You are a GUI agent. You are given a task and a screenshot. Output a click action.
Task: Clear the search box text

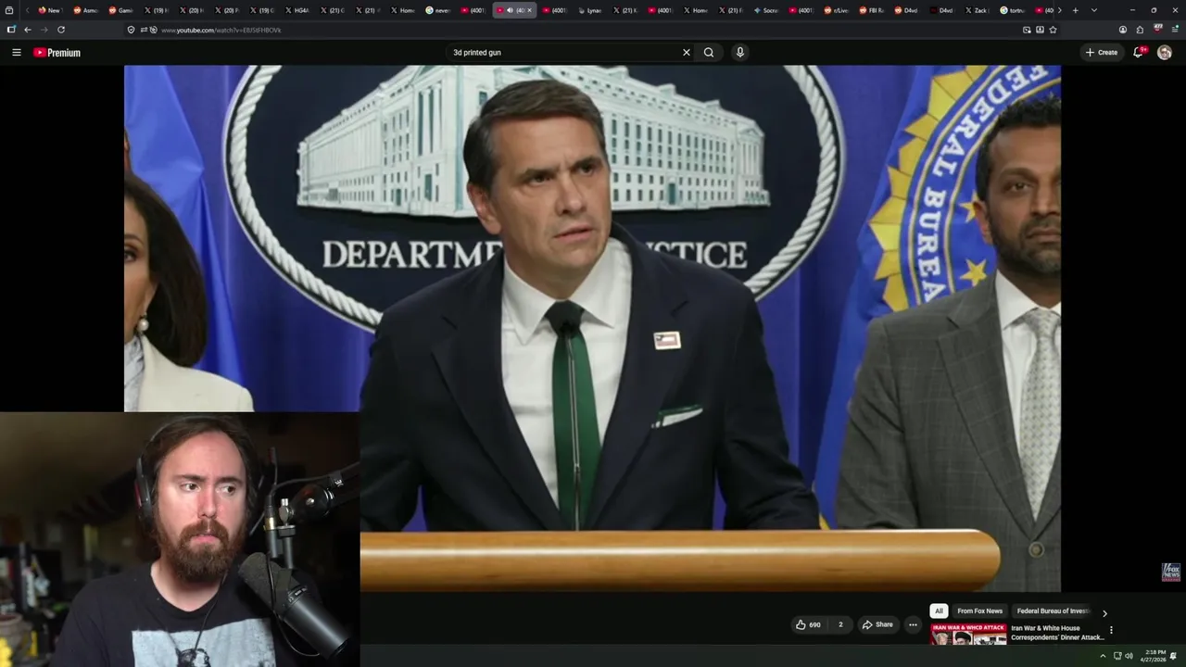(687, 53)
